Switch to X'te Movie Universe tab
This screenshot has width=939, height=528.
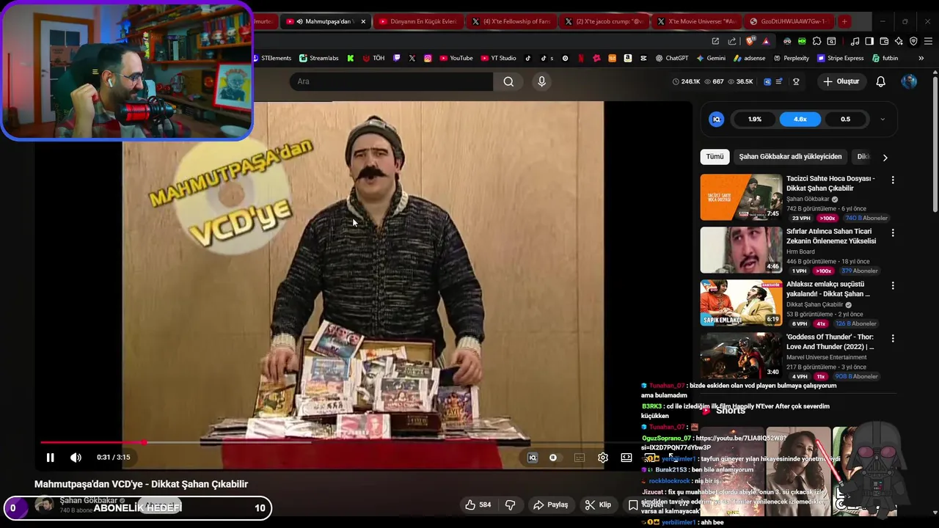coord(696,21)
